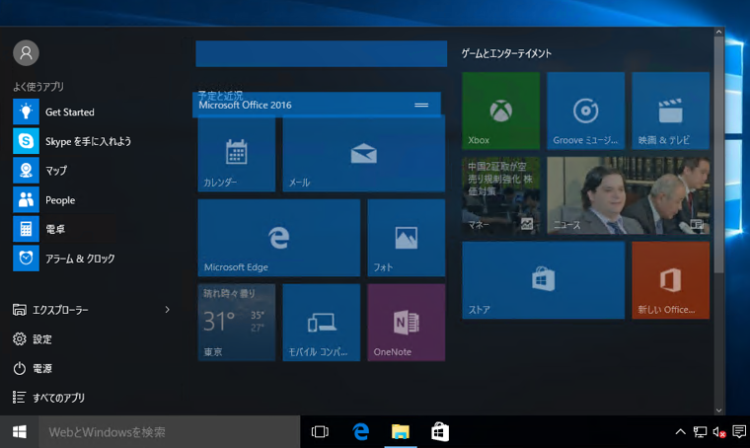Focus the WebとWindowsを検索 search box
Image resolution: width=750 pixels, height=448 pixels.
tap(170, 432)
